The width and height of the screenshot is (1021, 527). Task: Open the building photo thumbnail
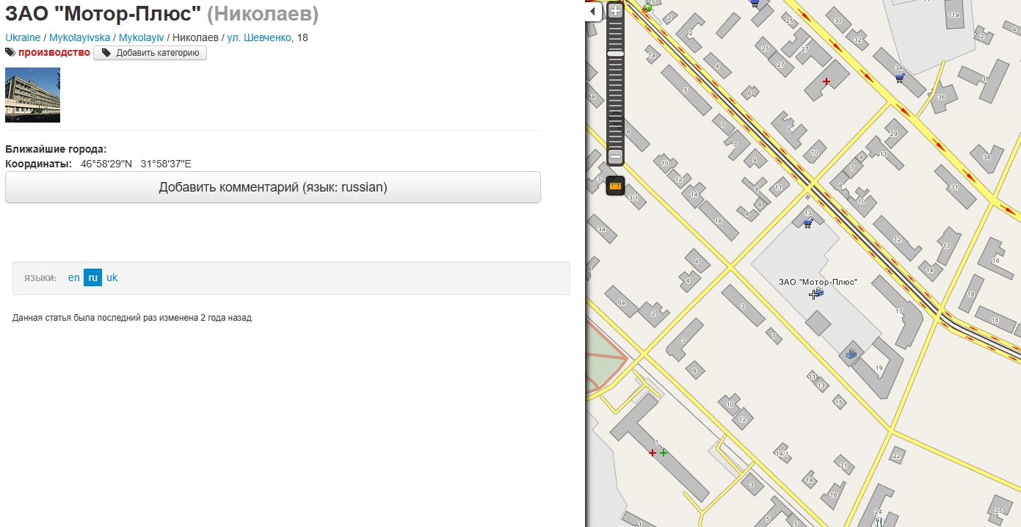point(32,95)
